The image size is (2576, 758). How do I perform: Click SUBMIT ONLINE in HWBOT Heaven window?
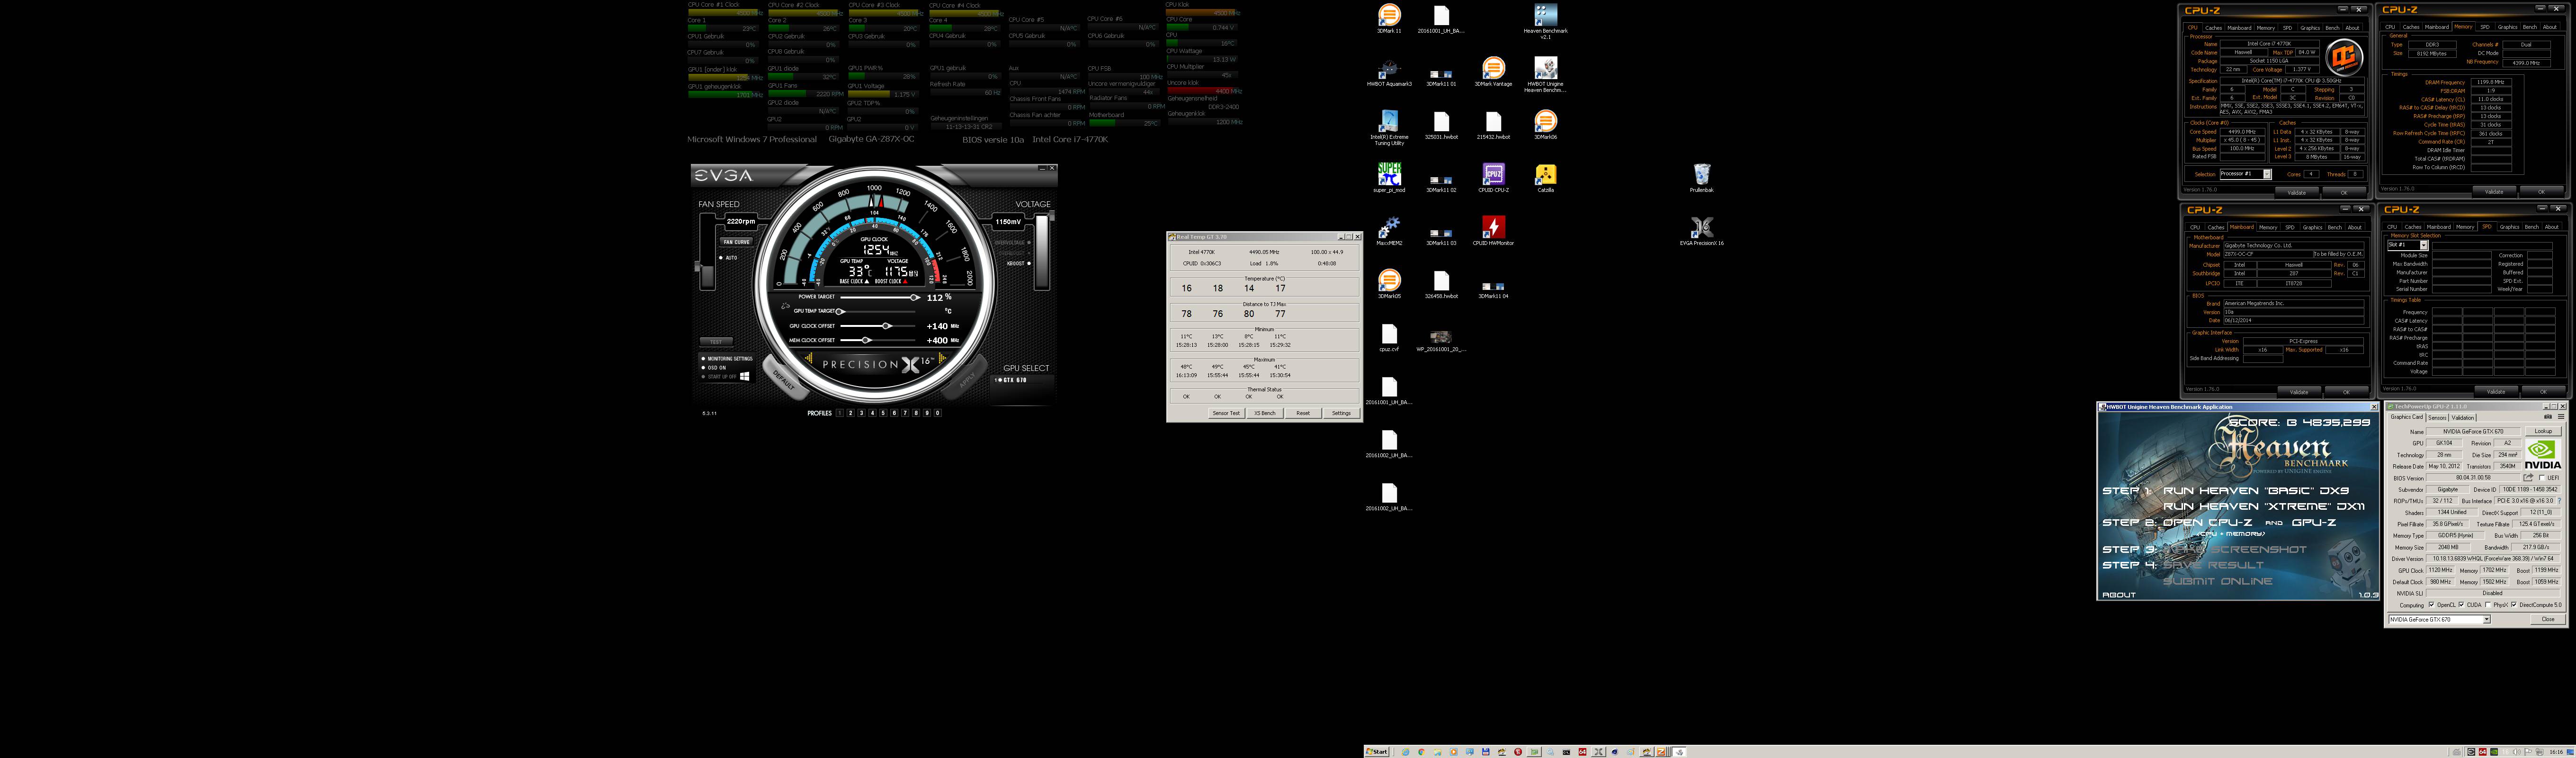2218,581
